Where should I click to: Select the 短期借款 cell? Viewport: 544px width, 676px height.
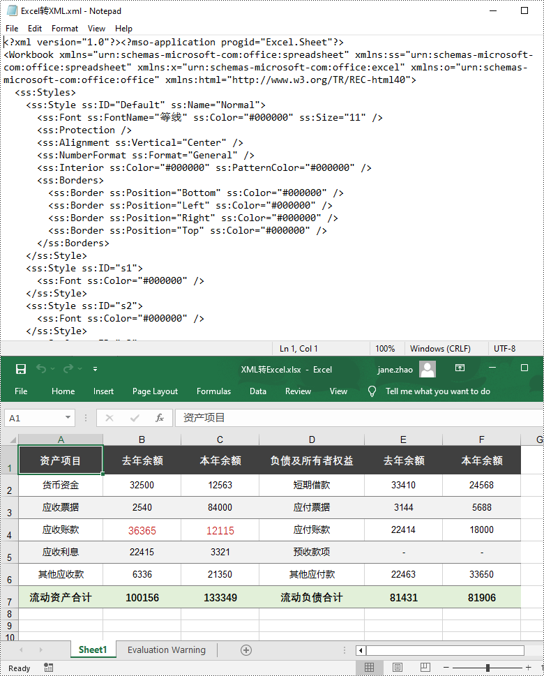click(x=312, y=485)
